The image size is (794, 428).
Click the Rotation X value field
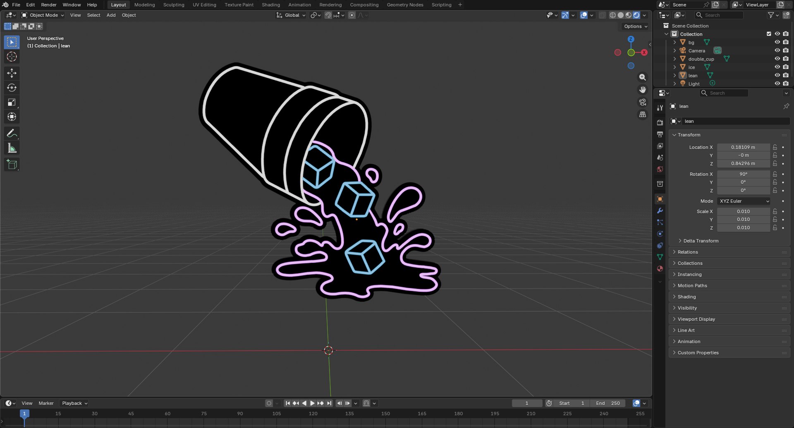click(743, 174)
